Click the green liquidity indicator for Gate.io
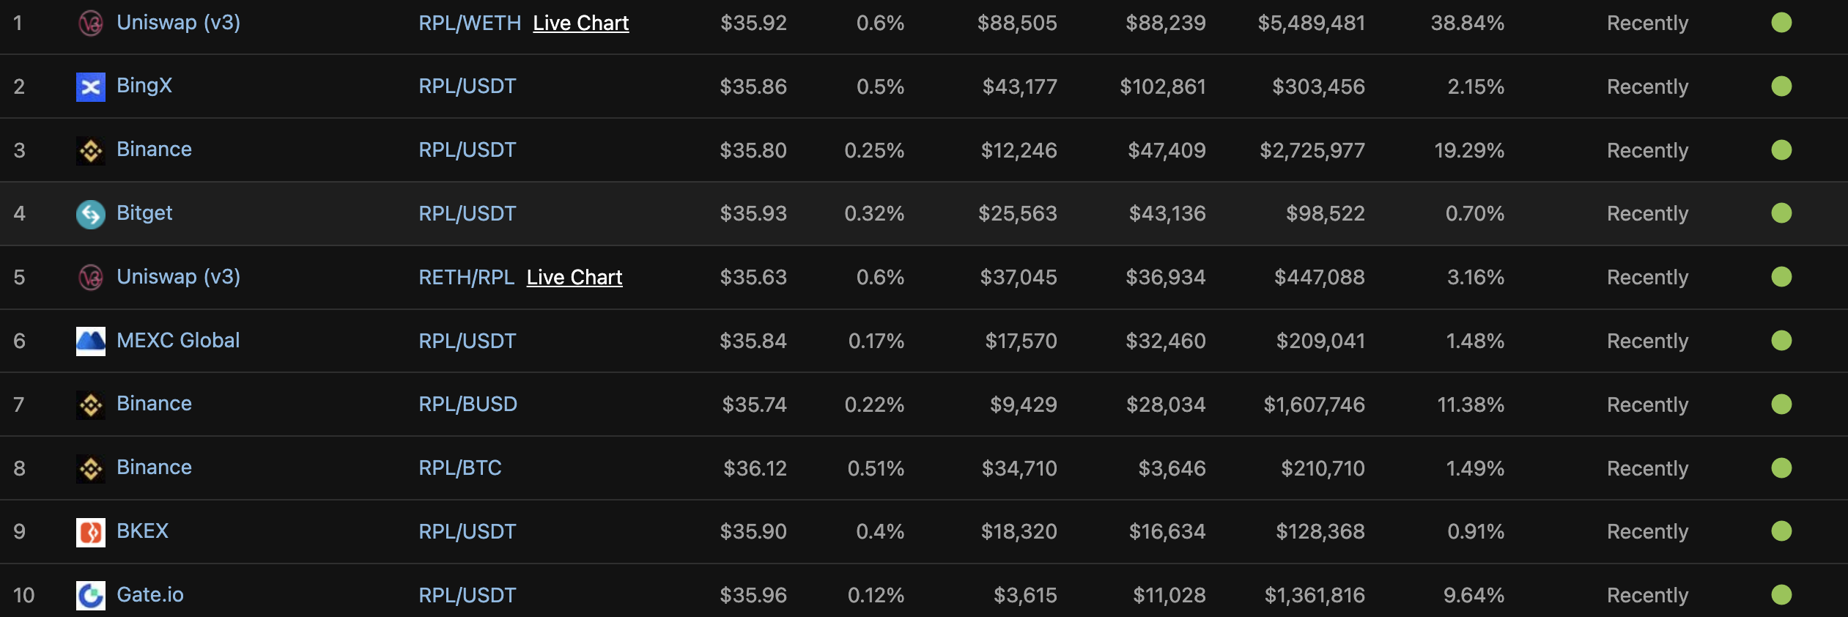Image resolution: width=1848 pixels, height=617 pixels. pyautogui.click(x=1783, y=595)
